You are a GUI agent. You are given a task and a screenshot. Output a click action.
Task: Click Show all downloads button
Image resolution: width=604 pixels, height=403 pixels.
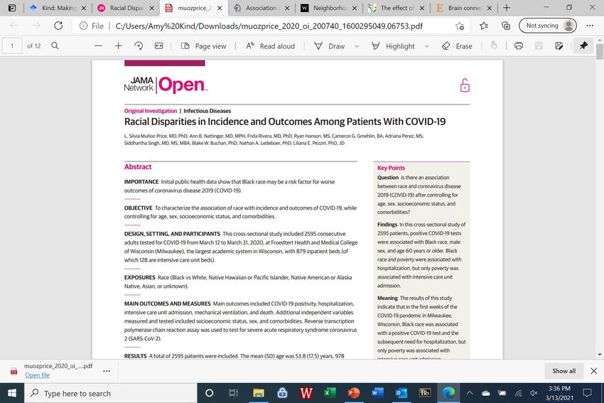tap(564, 370)
